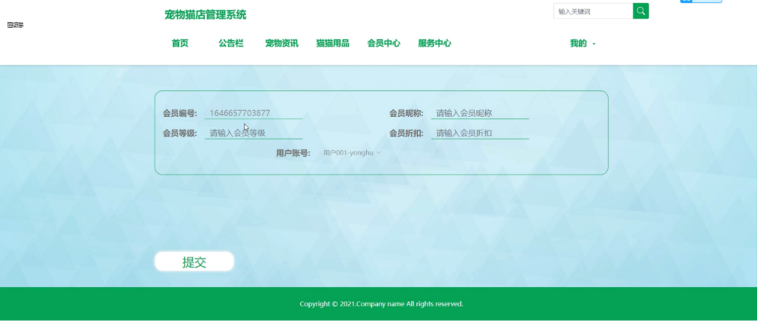The width and height of the screenshot is (758, 321).
Task: Click the 会员昵称 label
Action: pos(407,114)
